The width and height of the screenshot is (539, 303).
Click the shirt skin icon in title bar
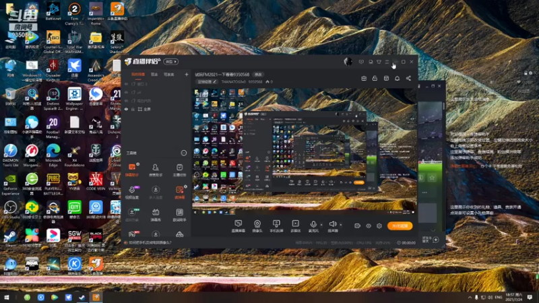tap(379, 62)
